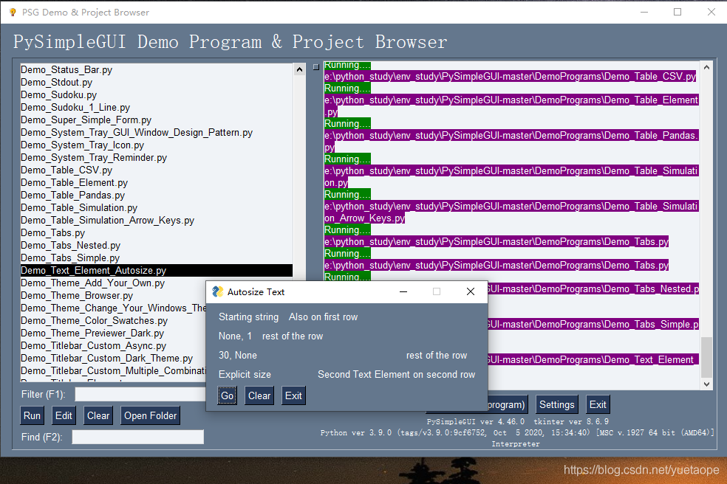
Task: Click '30, None' text in Autosize window
Action: click(x=237, y=355)
